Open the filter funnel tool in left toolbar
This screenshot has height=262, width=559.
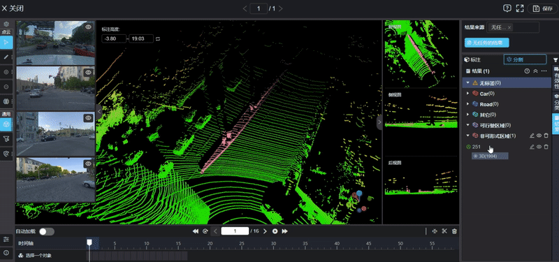pos(6,139)
